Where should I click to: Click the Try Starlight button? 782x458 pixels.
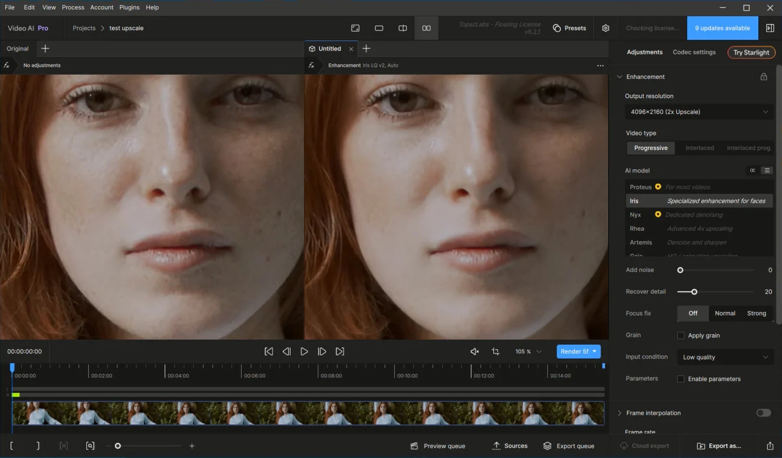click(751, 52)
